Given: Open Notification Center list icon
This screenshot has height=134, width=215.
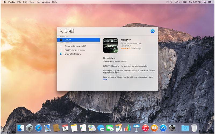Looking at the screenshot, I should 210,2.
